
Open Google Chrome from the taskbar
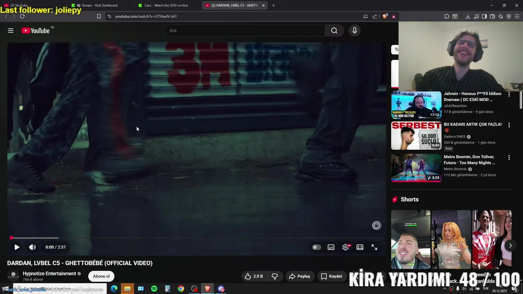click(x=181, y=289)
